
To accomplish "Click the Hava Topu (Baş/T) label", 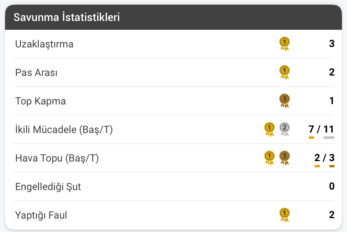I will (x=57, y=158).
